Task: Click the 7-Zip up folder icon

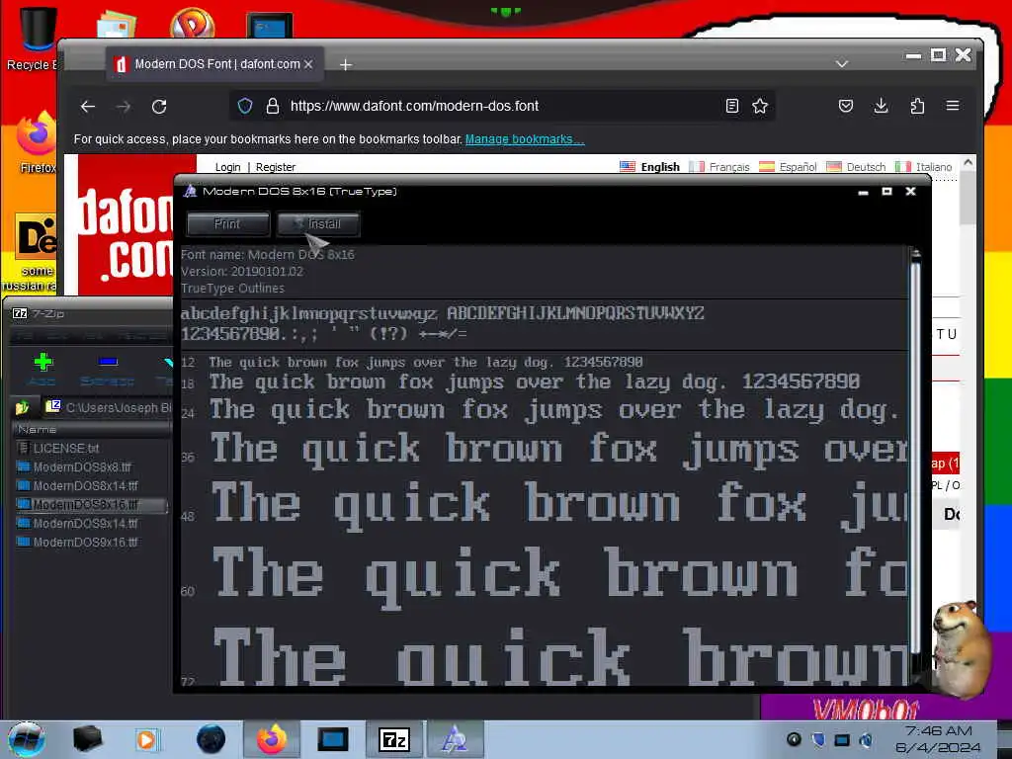Action: [x=23, y=408]
